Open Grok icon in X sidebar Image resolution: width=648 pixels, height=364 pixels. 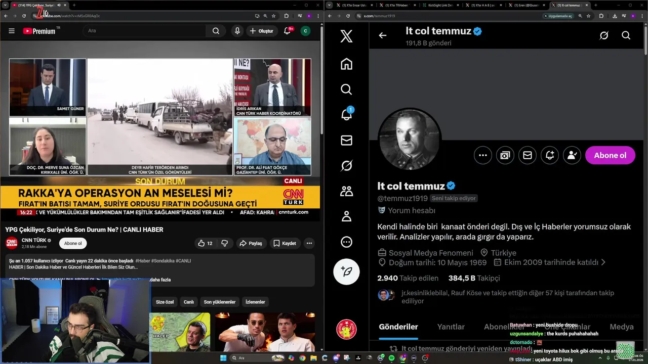[346, 166]
